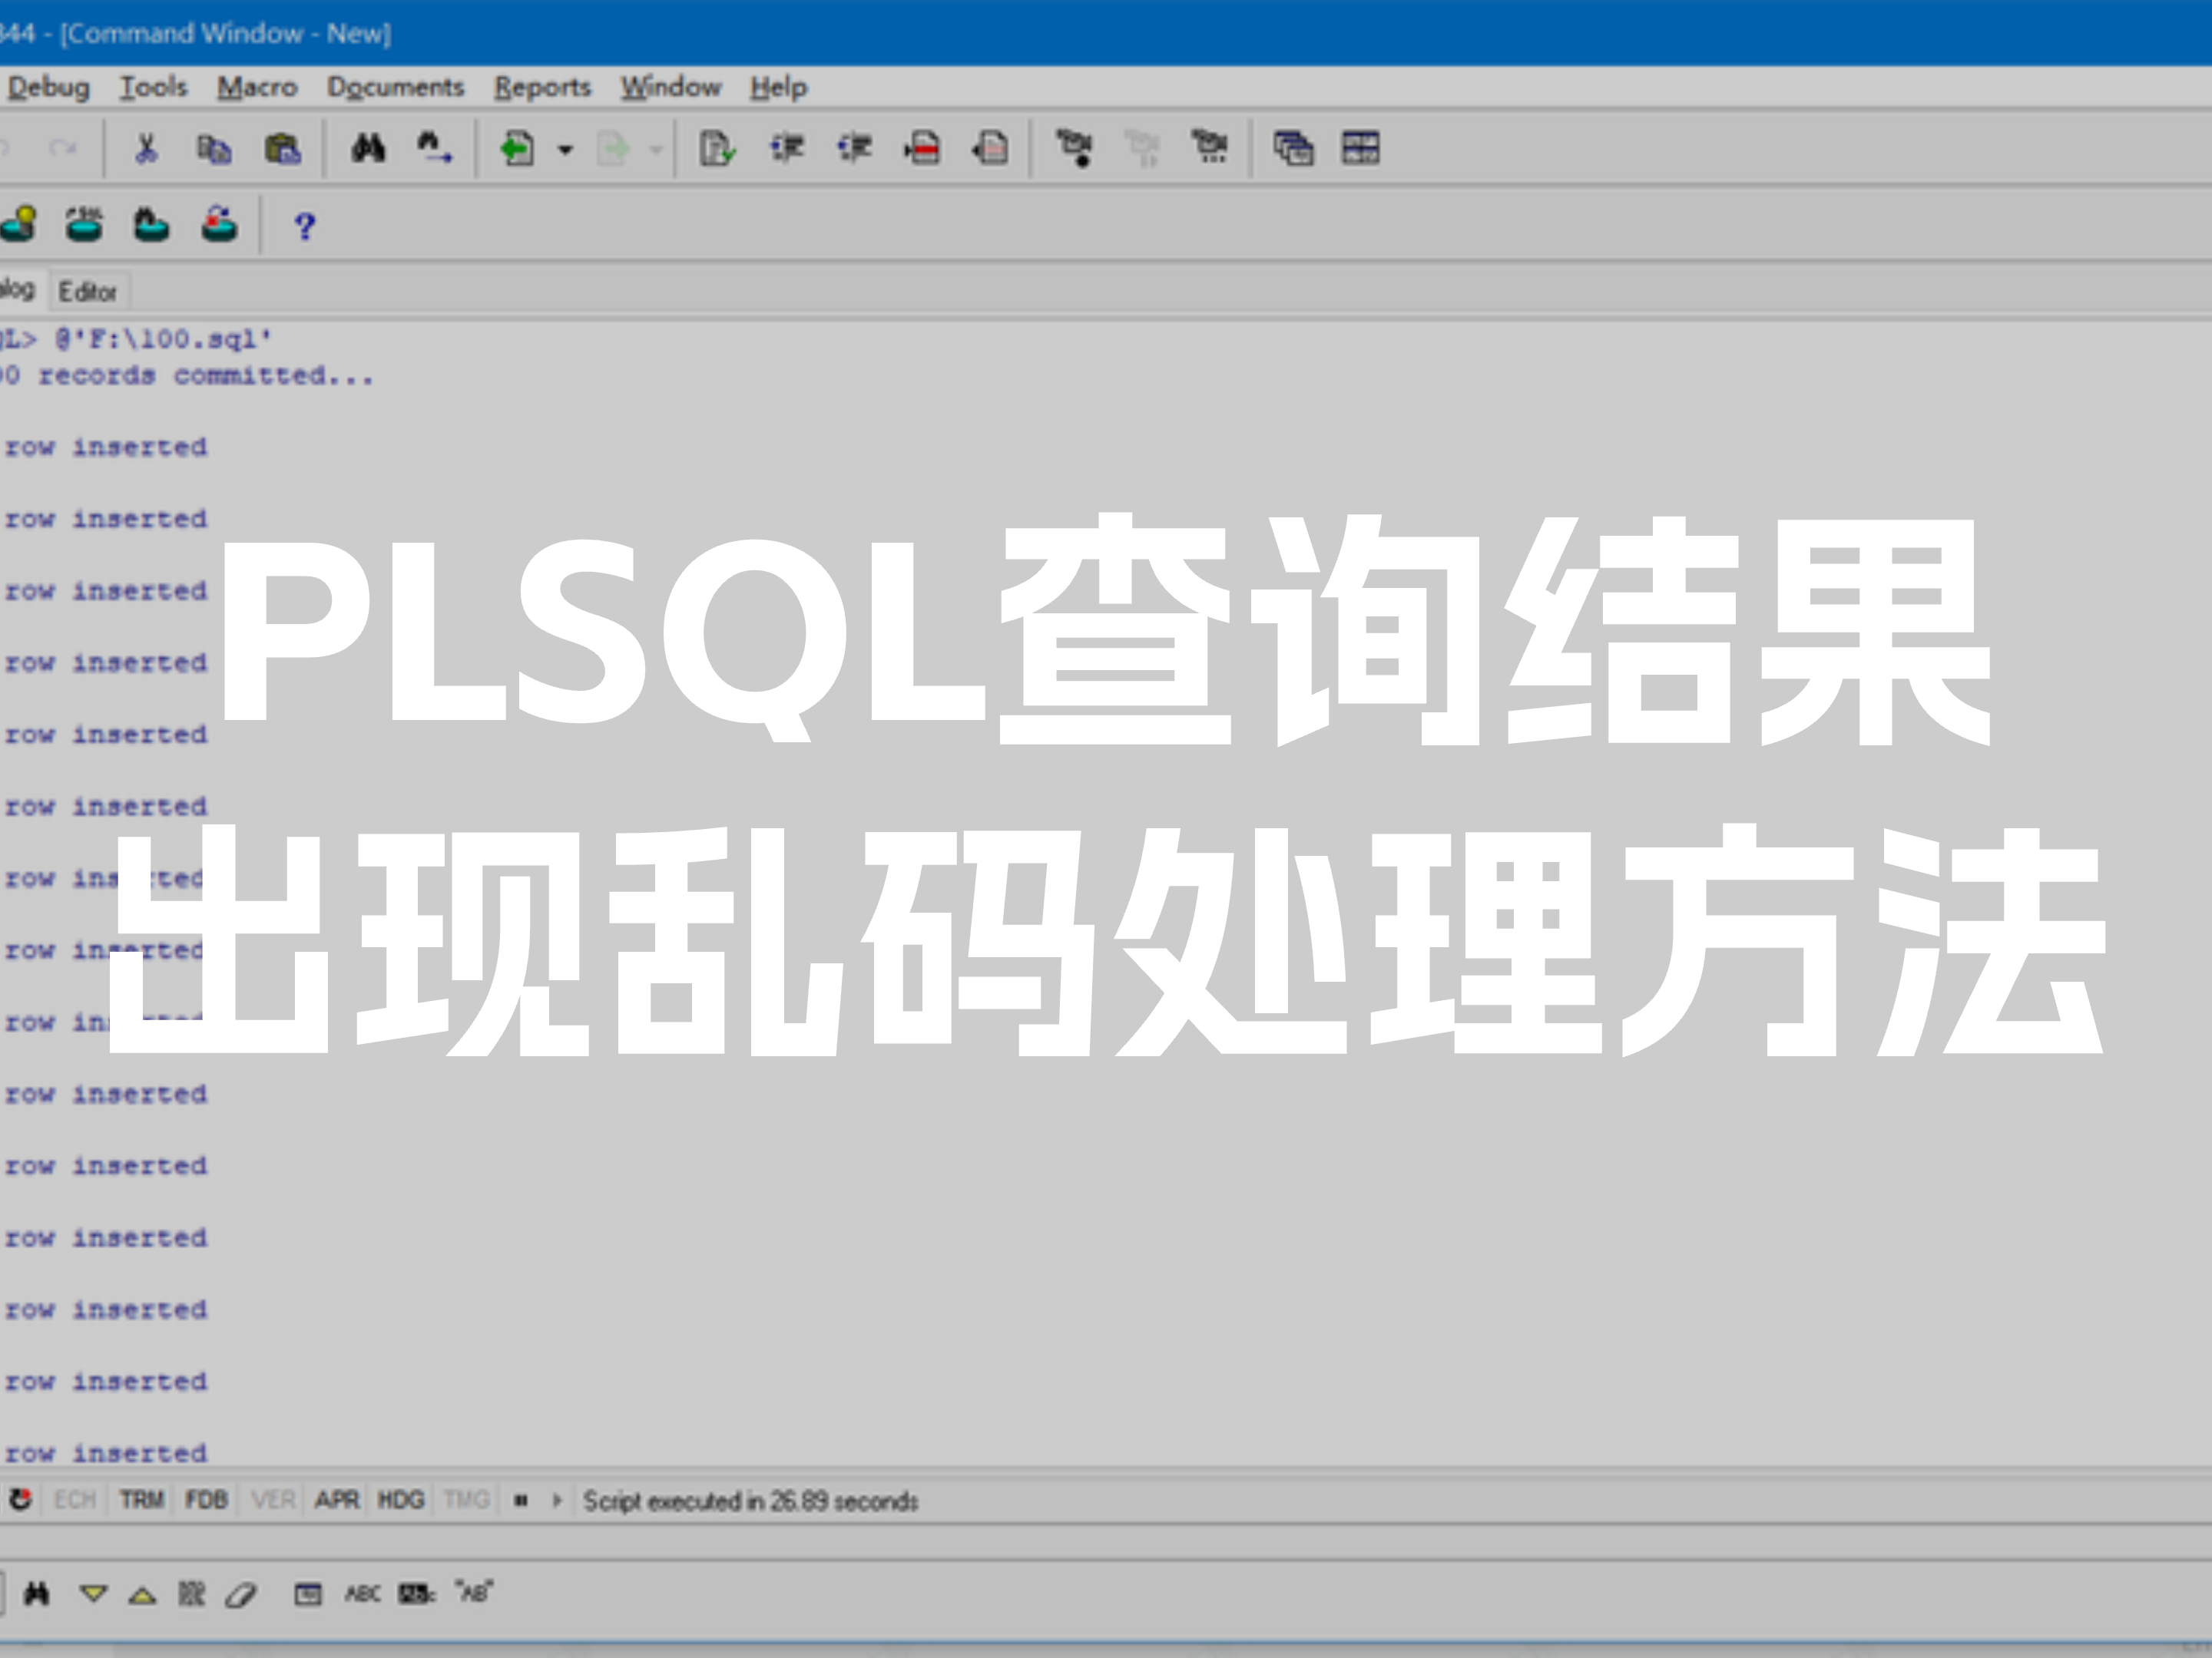This screenshot has width=2212, height=1658.
Task: Click the find next yellow down triangle
Action: point(94,1594)
